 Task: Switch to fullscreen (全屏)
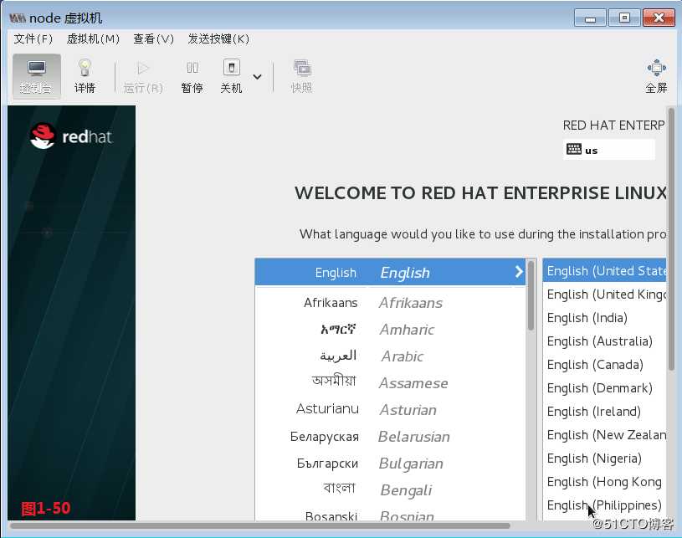click(656, 76)
